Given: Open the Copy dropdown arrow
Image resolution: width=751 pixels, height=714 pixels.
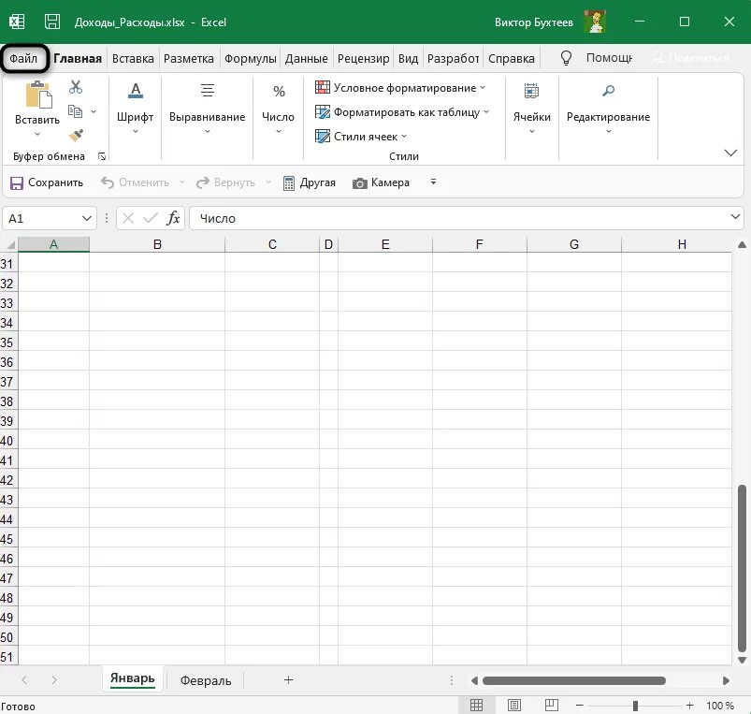Looking at the screenshot, I should point(94,111).
